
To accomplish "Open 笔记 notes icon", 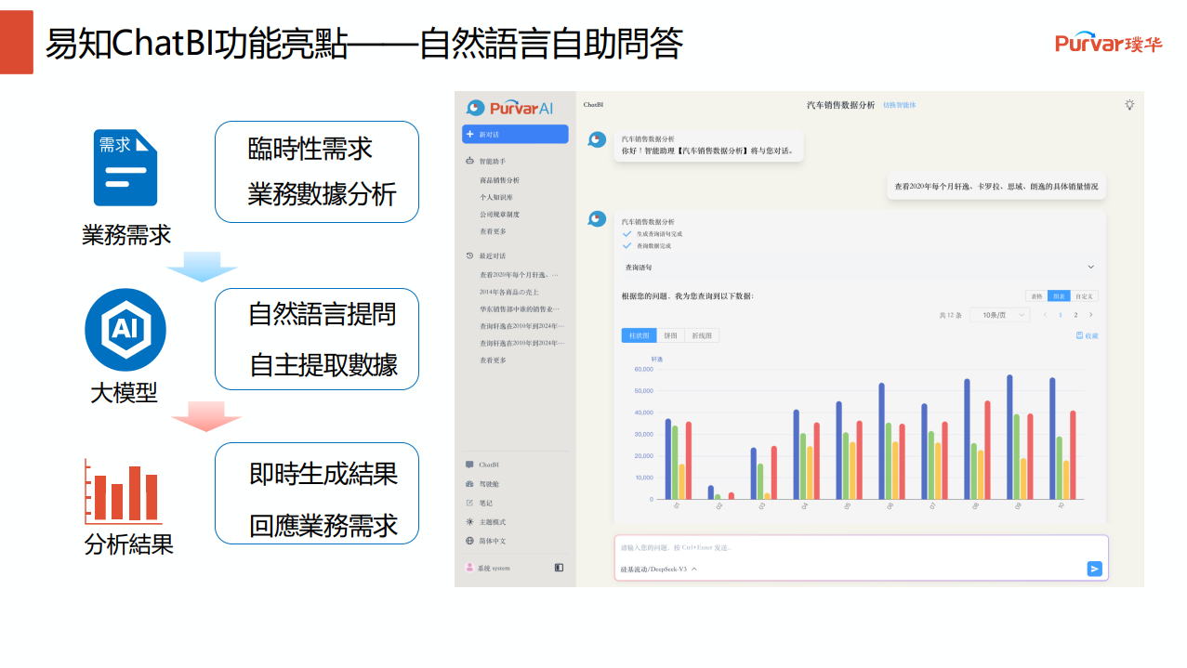I will coord(469,503).
